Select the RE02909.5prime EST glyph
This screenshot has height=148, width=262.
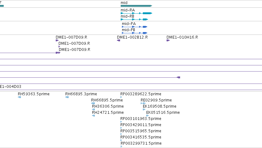click(x=143, y=103)
